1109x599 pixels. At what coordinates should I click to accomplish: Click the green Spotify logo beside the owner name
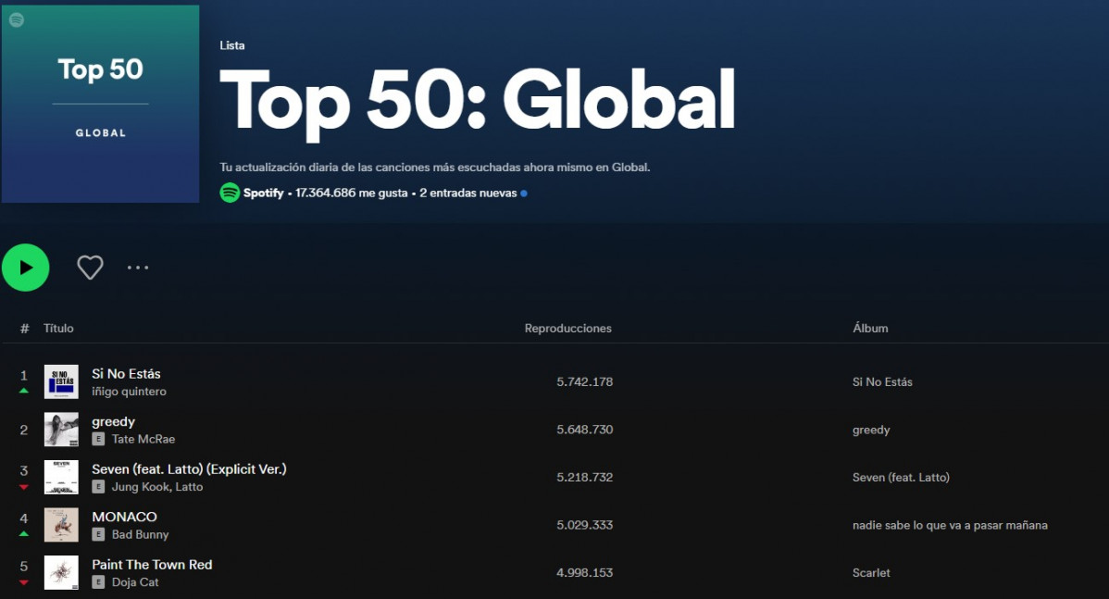click(230, 193)
